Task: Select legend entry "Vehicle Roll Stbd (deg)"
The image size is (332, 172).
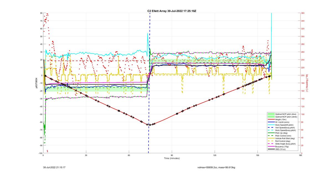Action: tap(285, 138)
